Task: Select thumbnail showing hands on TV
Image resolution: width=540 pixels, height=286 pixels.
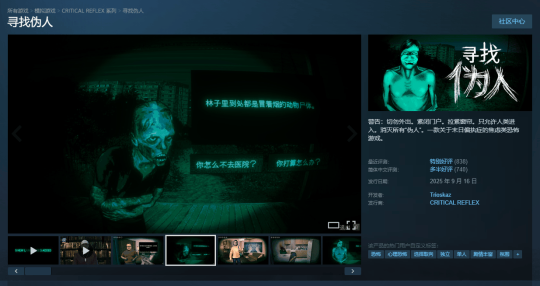Action: click(243, 250)
